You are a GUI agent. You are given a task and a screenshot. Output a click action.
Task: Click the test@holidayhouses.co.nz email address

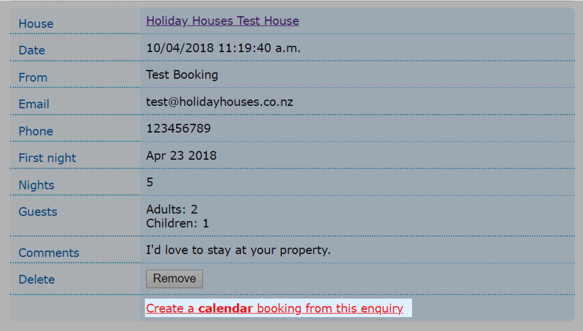coord(219,102)
